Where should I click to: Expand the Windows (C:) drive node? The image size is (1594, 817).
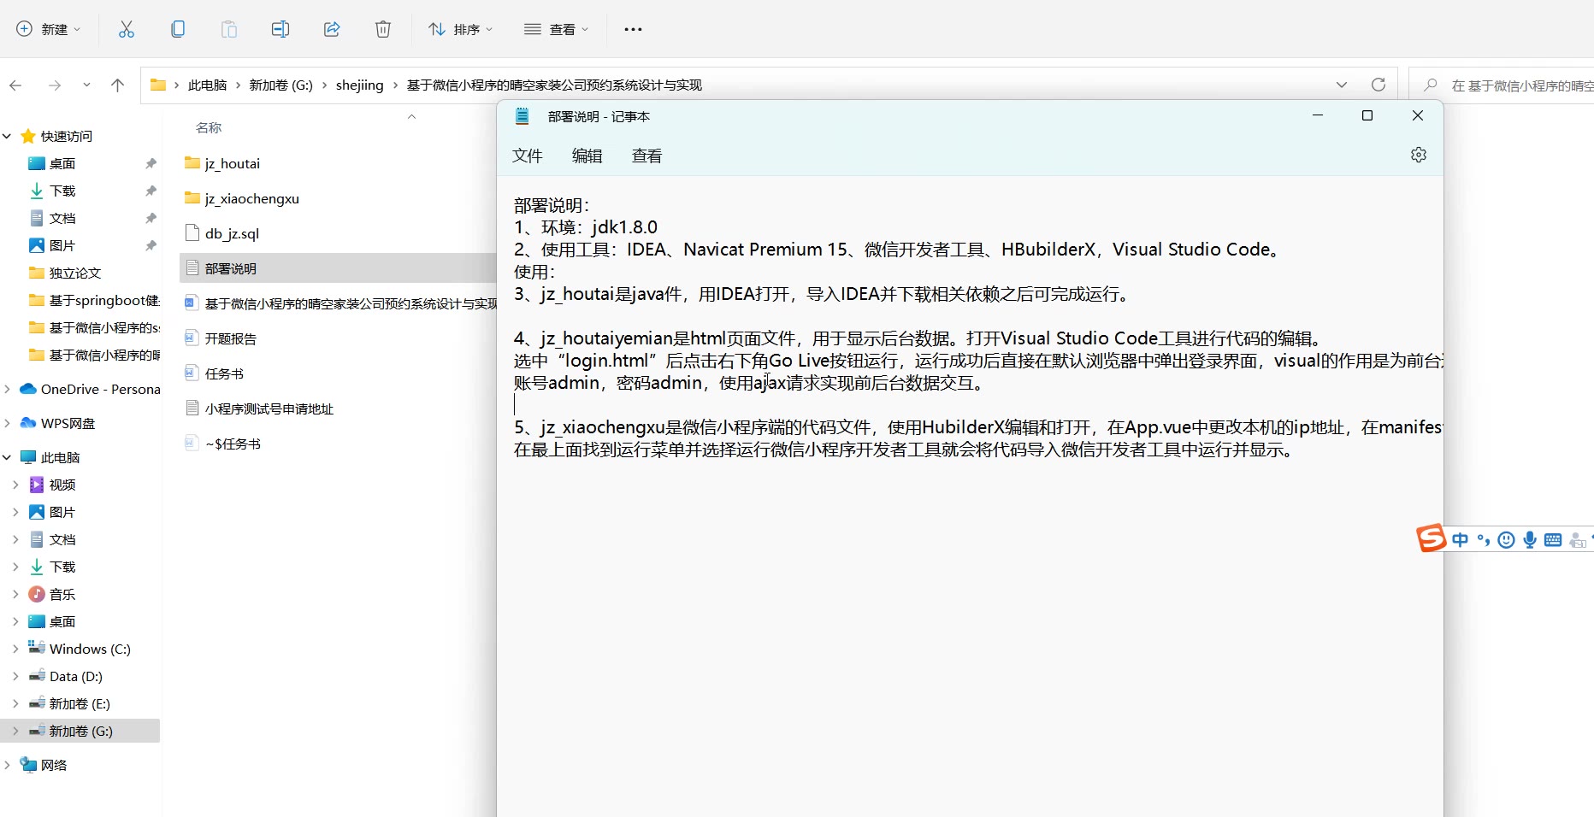[x=15, y=649]
